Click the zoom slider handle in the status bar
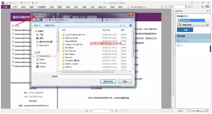The width and height of the screenshot is (212, 114). (x=198, y=111)
